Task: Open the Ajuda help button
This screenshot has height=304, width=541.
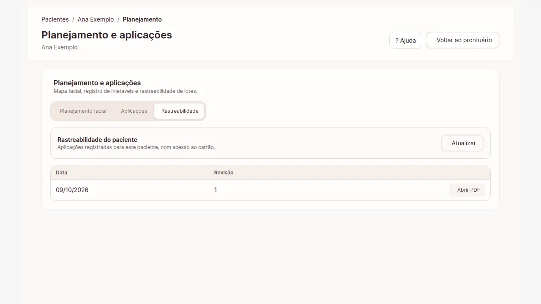Action: point(406,41)
